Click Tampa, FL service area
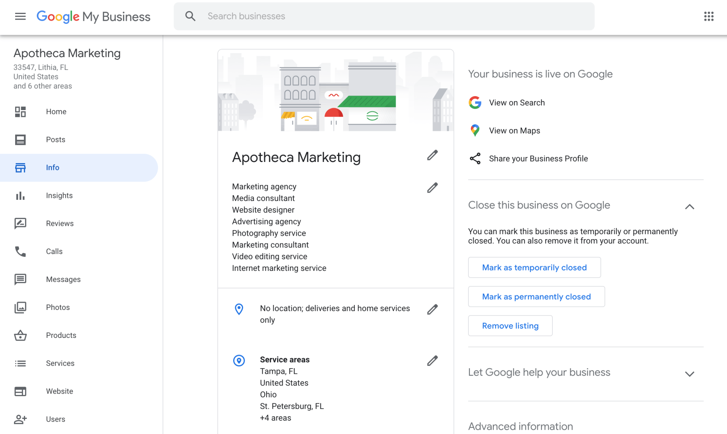The height and width of the screenshot is (434, 727). coord(278,371)
